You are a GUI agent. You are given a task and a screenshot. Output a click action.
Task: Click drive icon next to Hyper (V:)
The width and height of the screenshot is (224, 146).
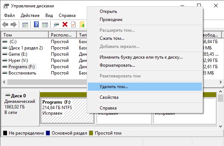pos(5,60)
